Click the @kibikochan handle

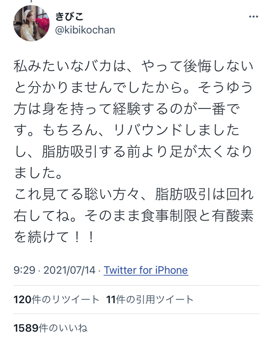85,30
